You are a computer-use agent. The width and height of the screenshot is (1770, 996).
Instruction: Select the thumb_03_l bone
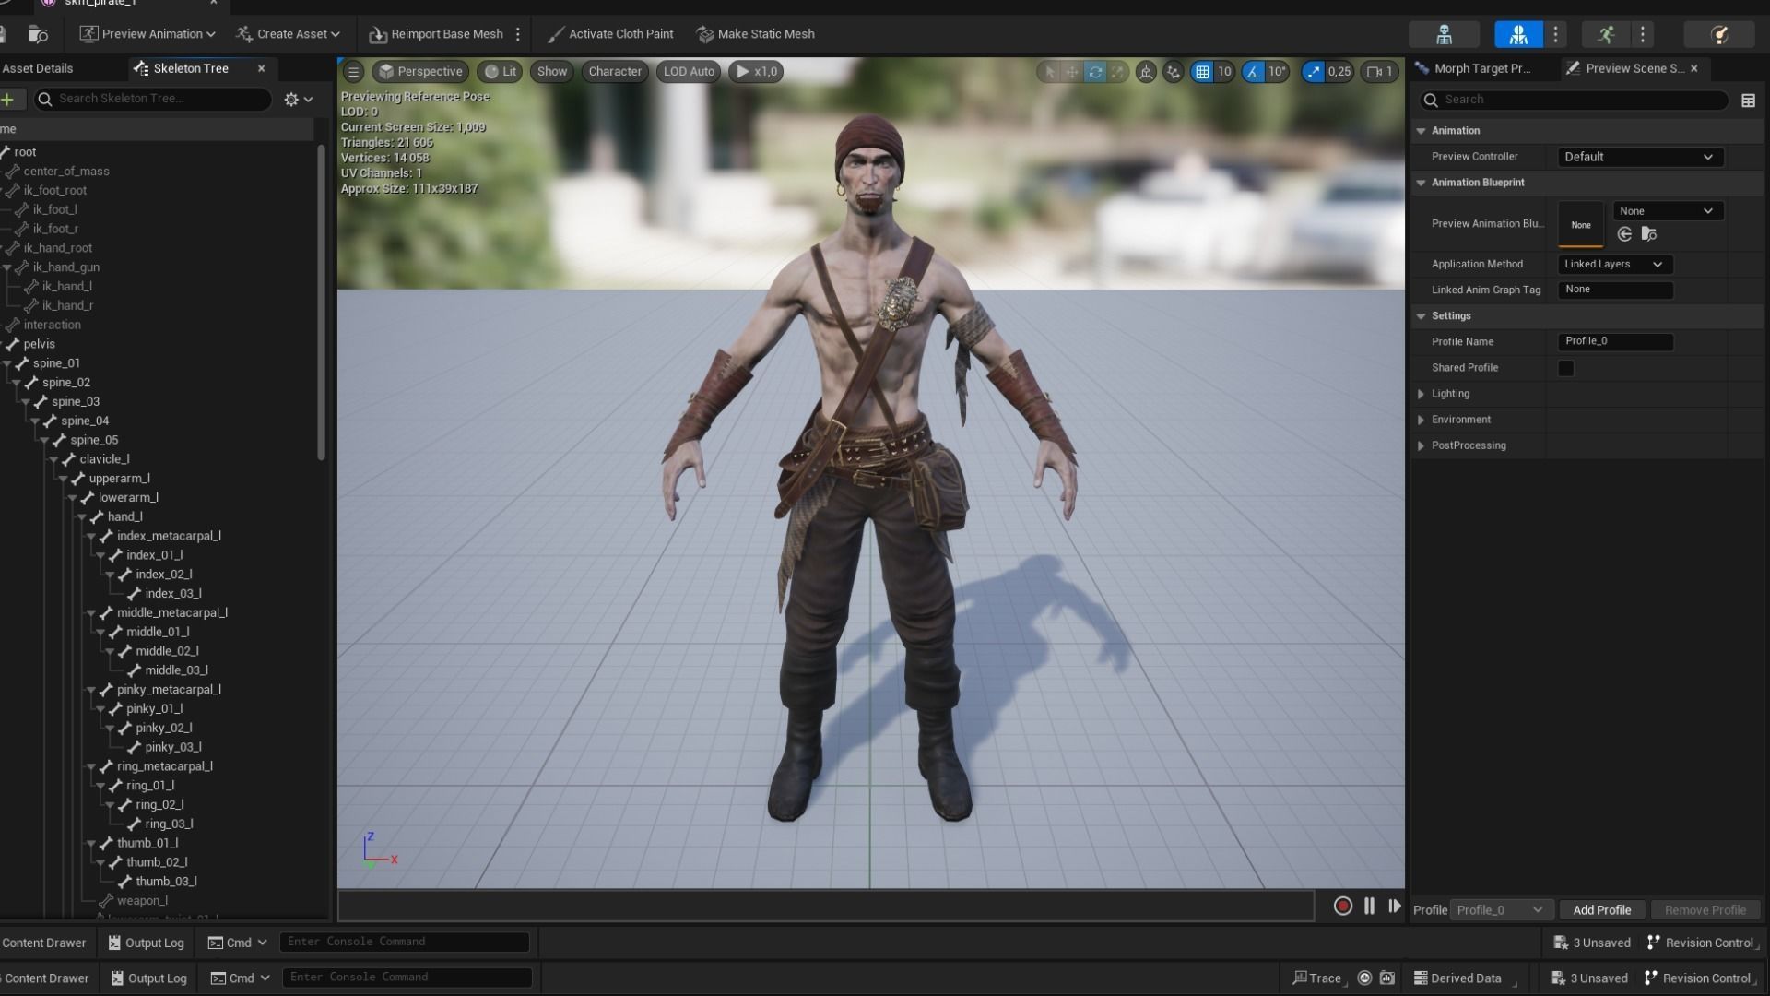(166, 882)
